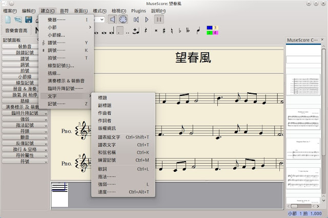Open the toolbar combo box dropdown
This screenshot has height=218, width=328.
click(x=102, y=19)
